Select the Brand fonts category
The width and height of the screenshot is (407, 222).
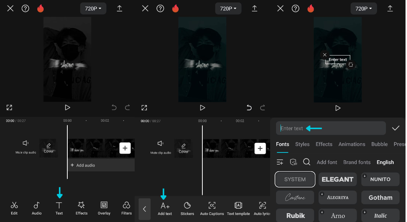[357, 162]
